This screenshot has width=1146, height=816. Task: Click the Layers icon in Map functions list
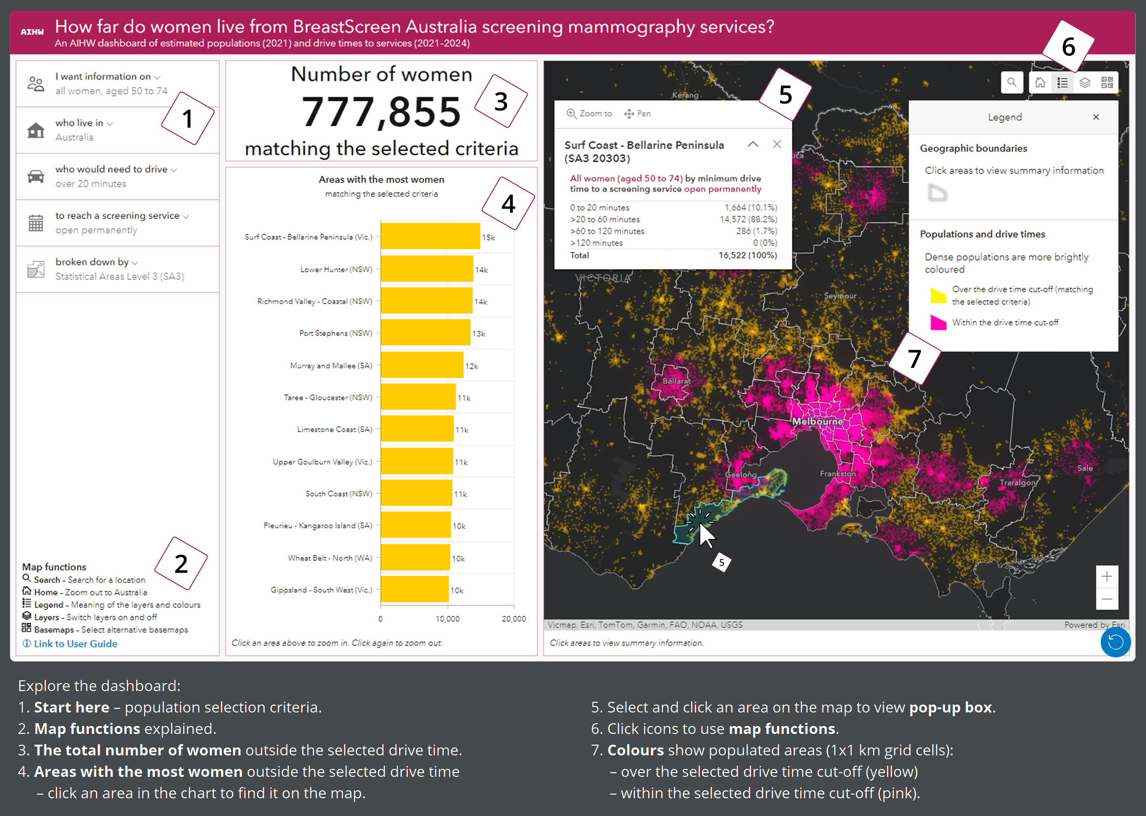click(27, 615)
